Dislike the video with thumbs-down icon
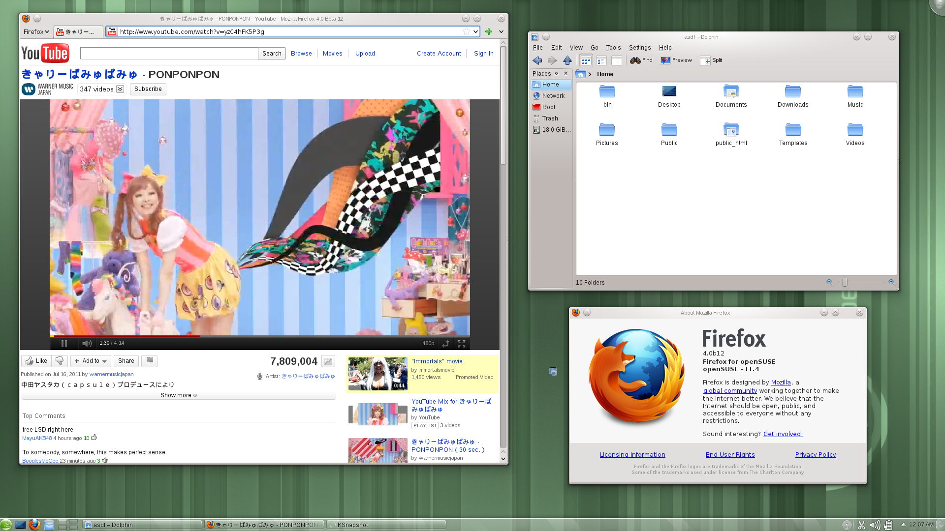The width and height of the screenshot is (945, 531). pos(60,361)
